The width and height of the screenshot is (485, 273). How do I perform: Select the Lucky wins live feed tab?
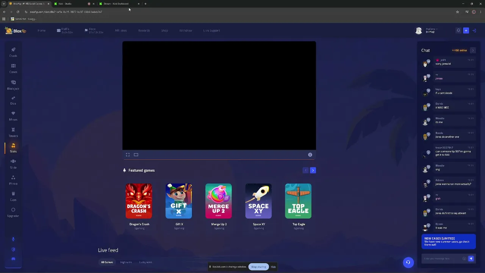click(x=145, y=262)
